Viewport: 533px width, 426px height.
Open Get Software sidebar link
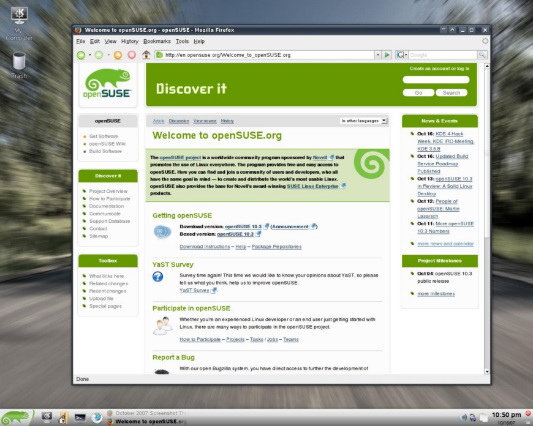tap(104, 136)
